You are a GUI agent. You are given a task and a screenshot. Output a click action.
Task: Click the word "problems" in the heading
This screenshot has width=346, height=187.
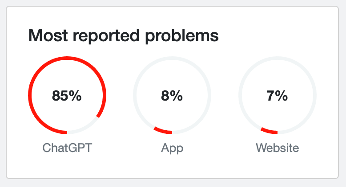182,36
